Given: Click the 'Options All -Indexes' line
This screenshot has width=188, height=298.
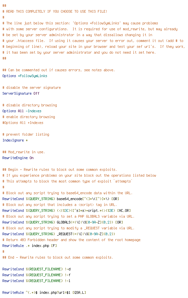Looking at the screenshot, I should point(22,111).
